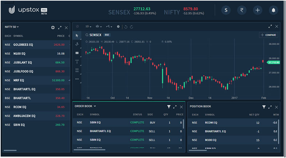This screenshot has height=158, width=286.
Task: Expand the Position Book panel
Action: [x=270, y=107]
